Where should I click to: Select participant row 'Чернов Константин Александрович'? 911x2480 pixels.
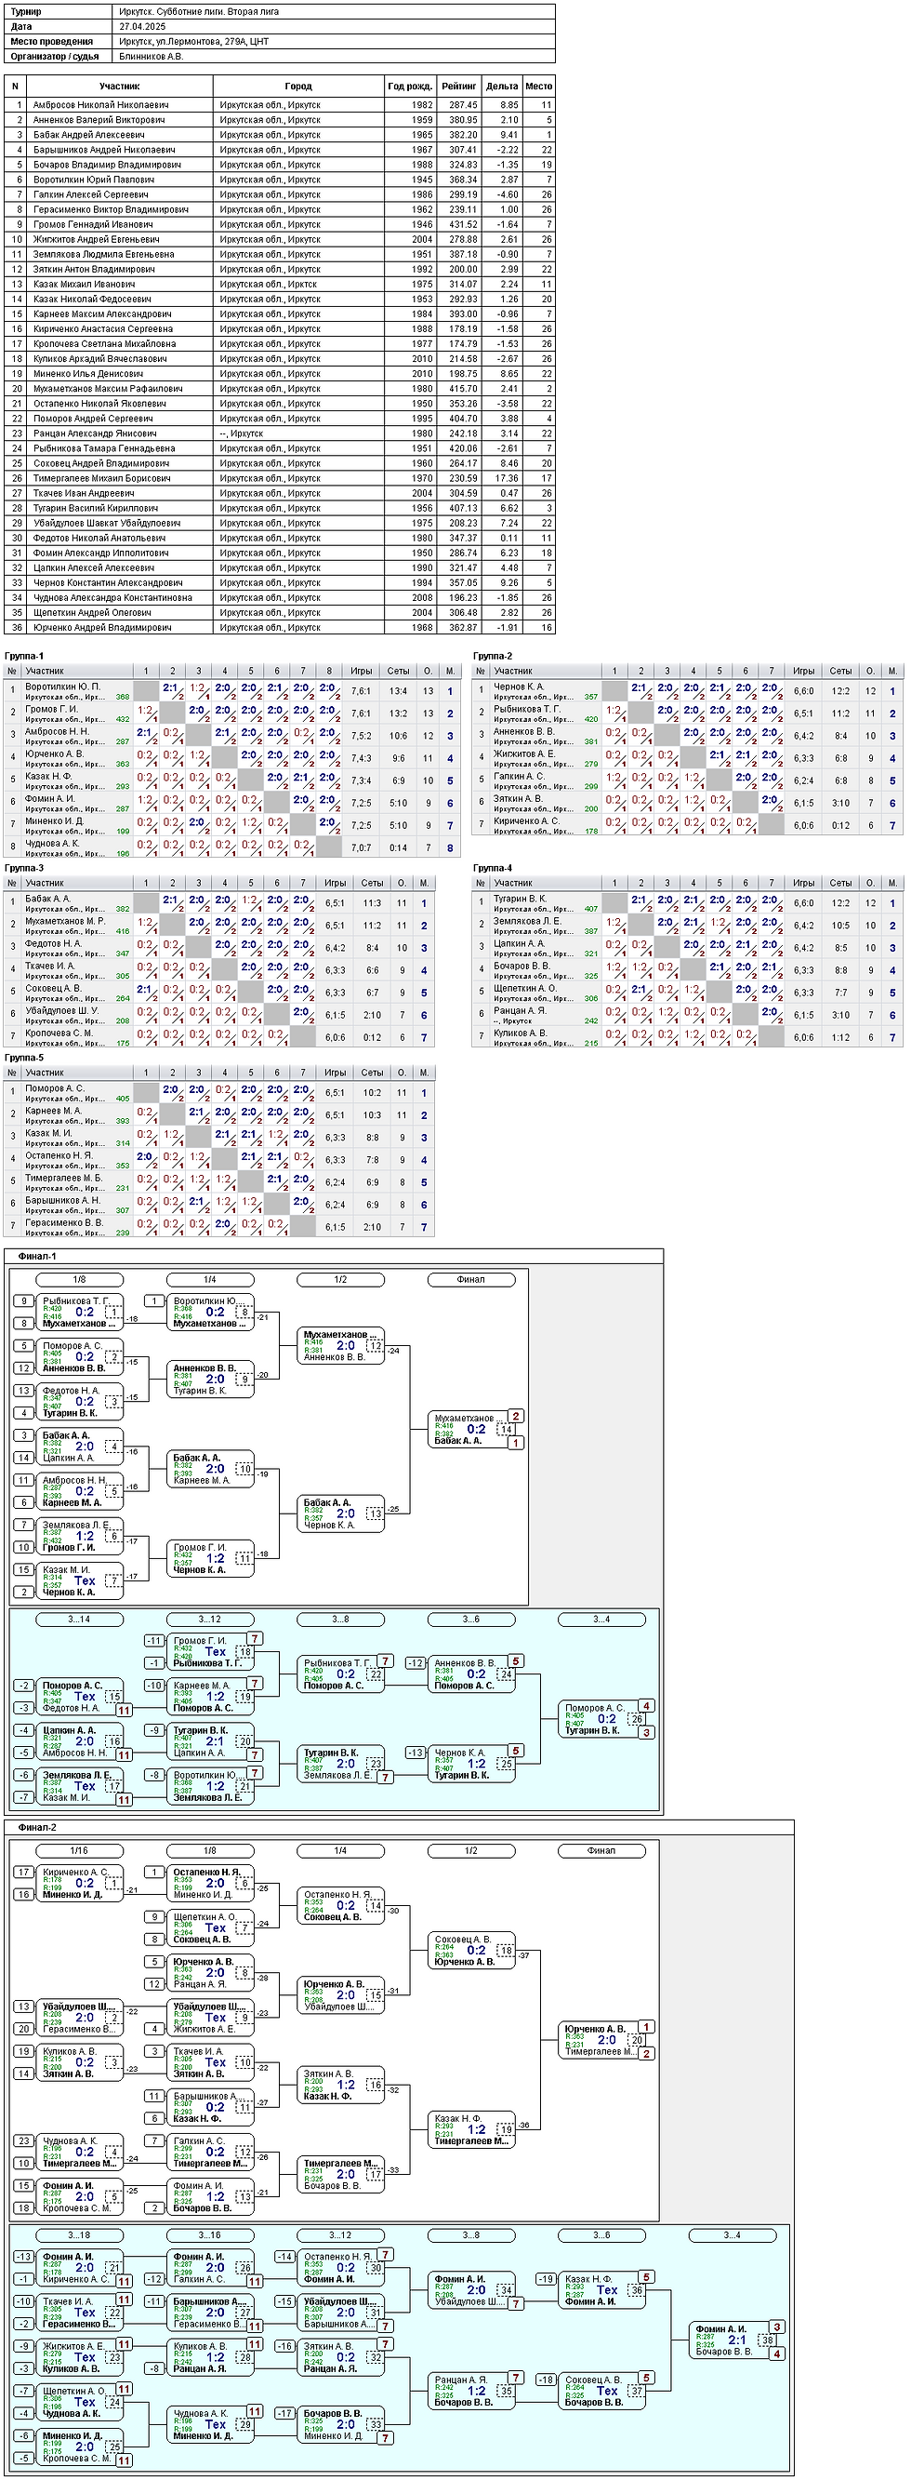pos(280,582)
